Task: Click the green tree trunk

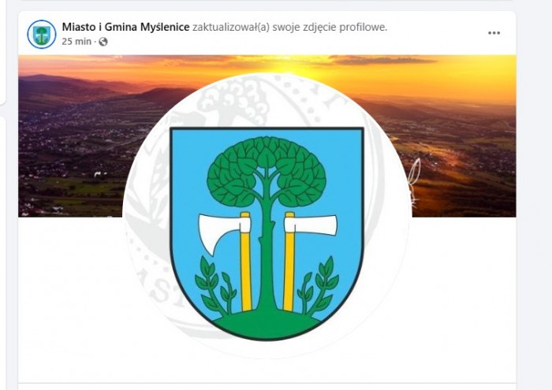Action: pos(267,253)
